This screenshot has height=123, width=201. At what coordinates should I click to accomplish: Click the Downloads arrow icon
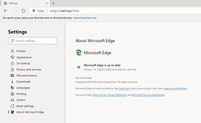coord(12,82)
